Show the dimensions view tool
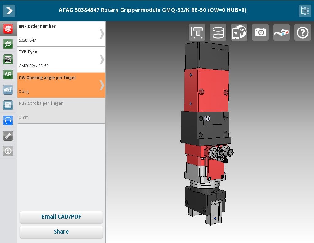 pyautogui.click(x=197, y=32)
